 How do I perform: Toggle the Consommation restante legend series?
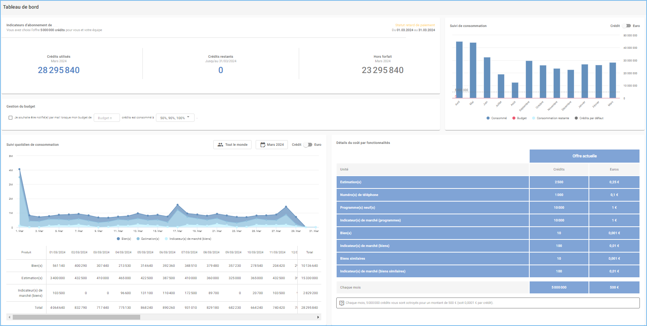551,118
